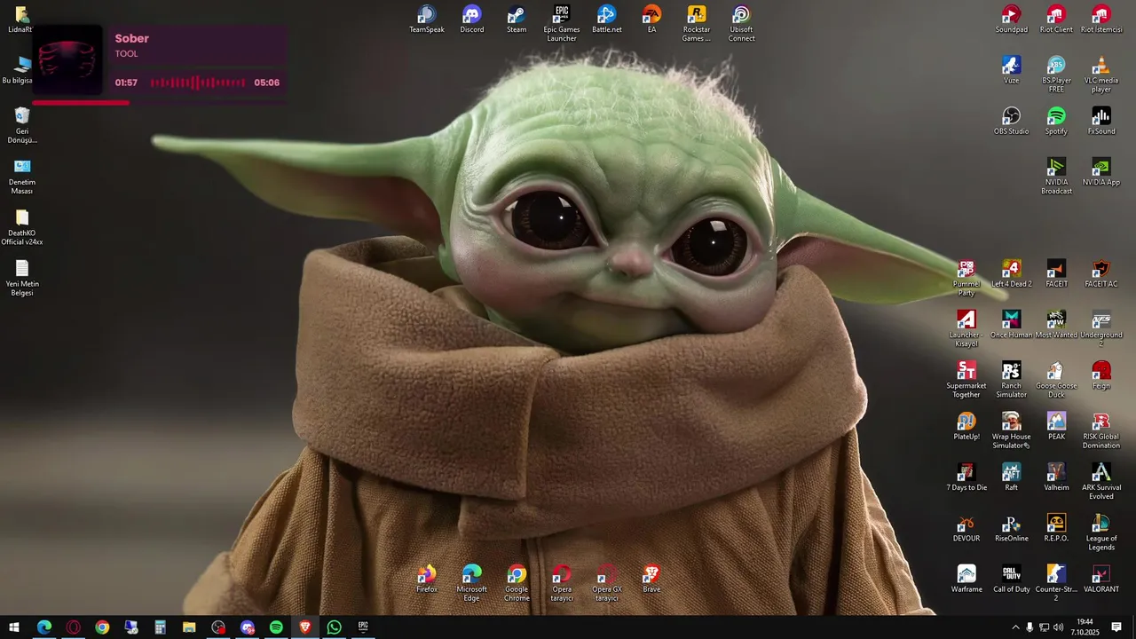Open the Ubisoft Connect desktop shortcut
This screenshot has height=639, width=1136.
point(742,23)
